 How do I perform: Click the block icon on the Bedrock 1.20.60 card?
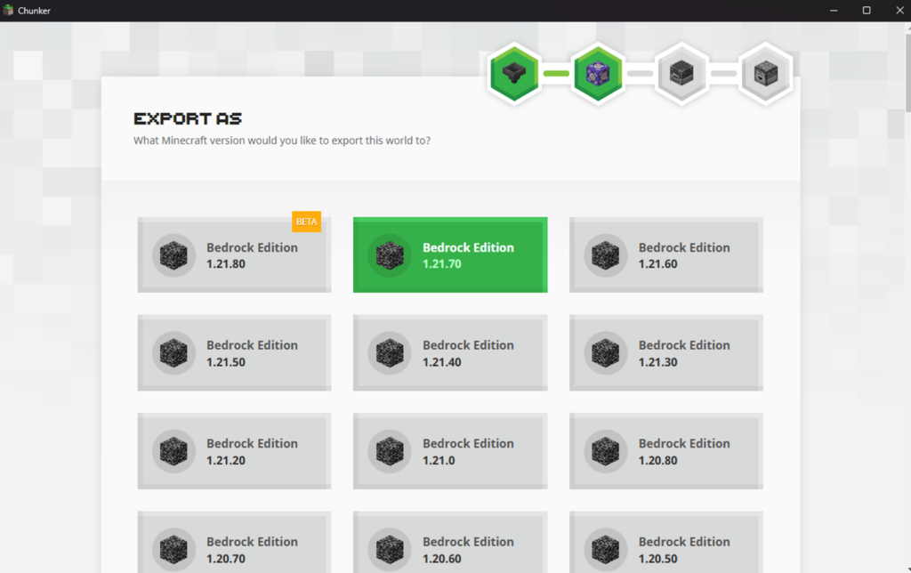pyautogui.click(x=389, y=547)
